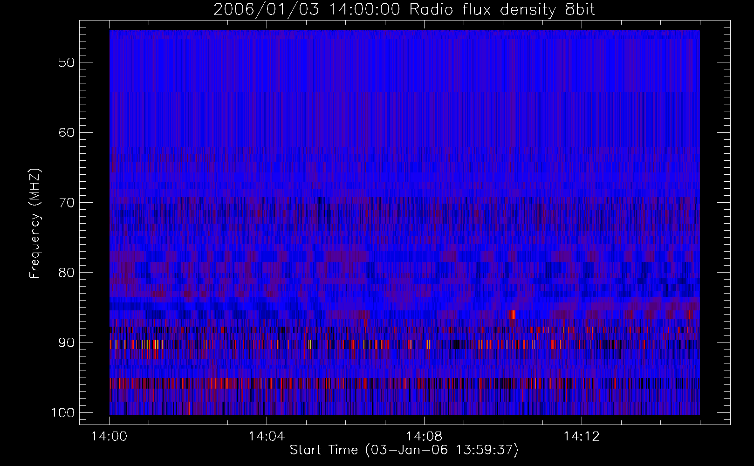Click the 90 frequency tick label
The image size is (754, 466).
[67, 343]
